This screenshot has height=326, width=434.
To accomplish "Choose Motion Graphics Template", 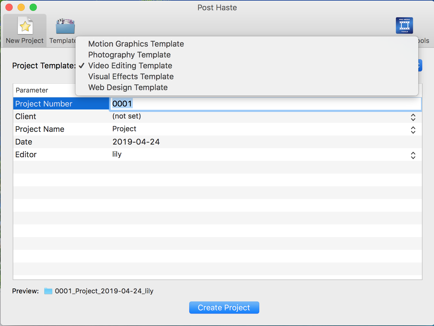I will click(136, 44).
